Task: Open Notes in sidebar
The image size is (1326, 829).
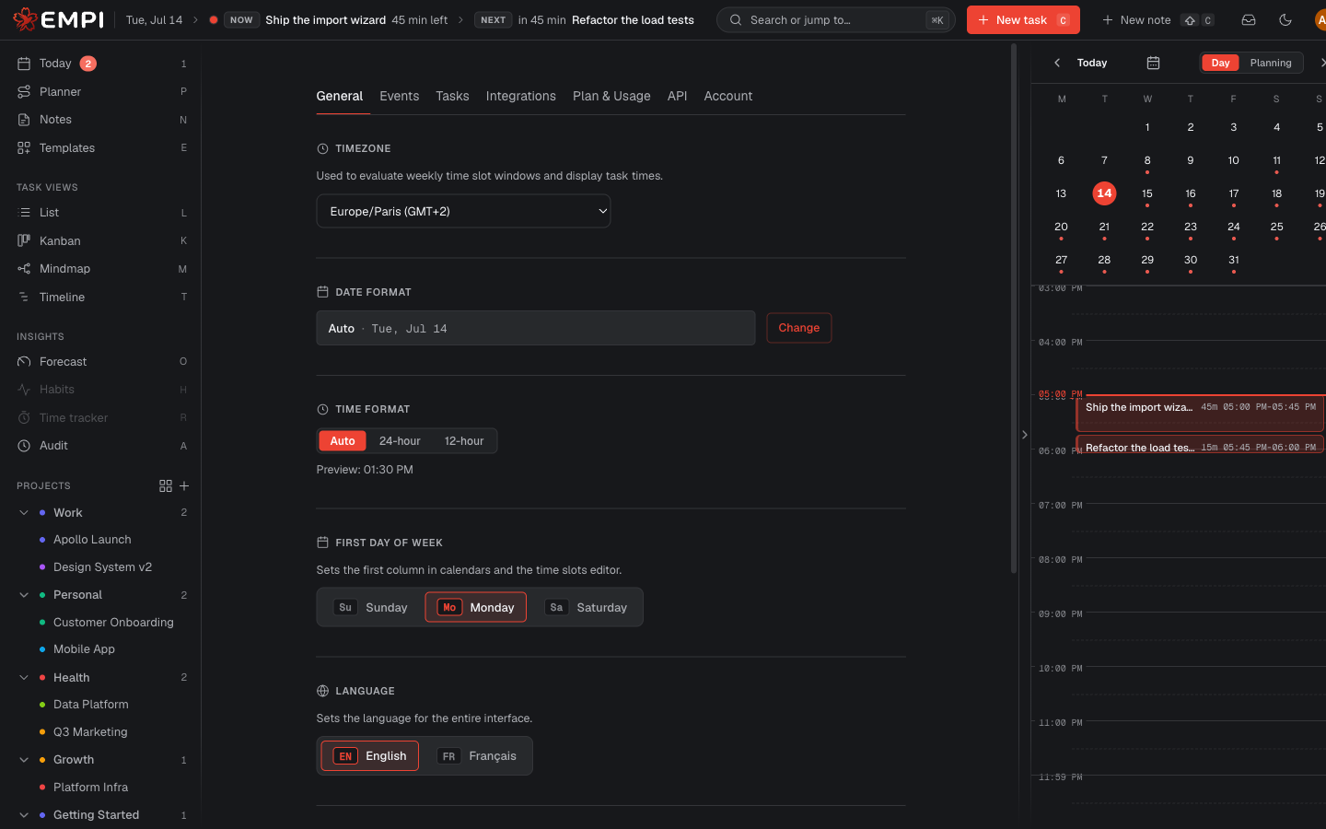Action: [x=101, y=120]
